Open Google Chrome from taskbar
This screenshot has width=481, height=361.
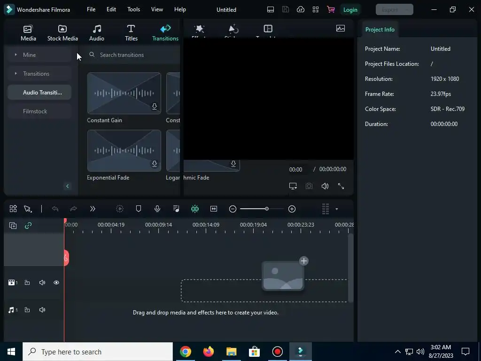click(185, 352)
